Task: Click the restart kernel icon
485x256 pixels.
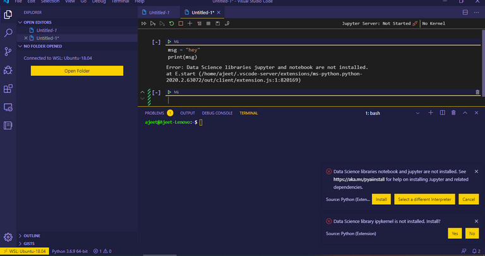Action: (x=172, y=23)
